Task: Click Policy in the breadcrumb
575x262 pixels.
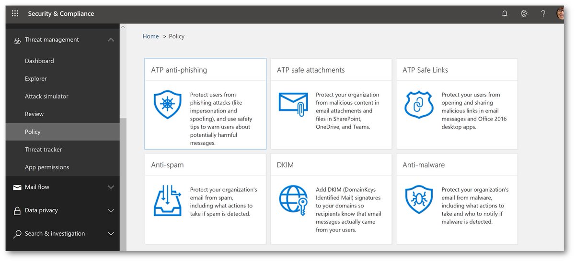Action: [x=177, y=36]
